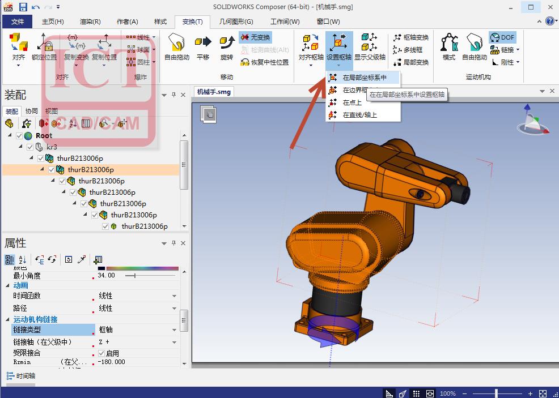This screenshot has height=398, width=559.
Task: Collapse the 运动机构链接 property section
Action: [x=8, y=319]
